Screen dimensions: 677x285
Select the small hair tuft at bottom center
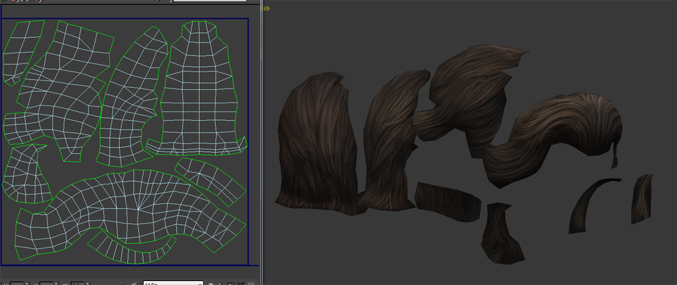point(501,232)
